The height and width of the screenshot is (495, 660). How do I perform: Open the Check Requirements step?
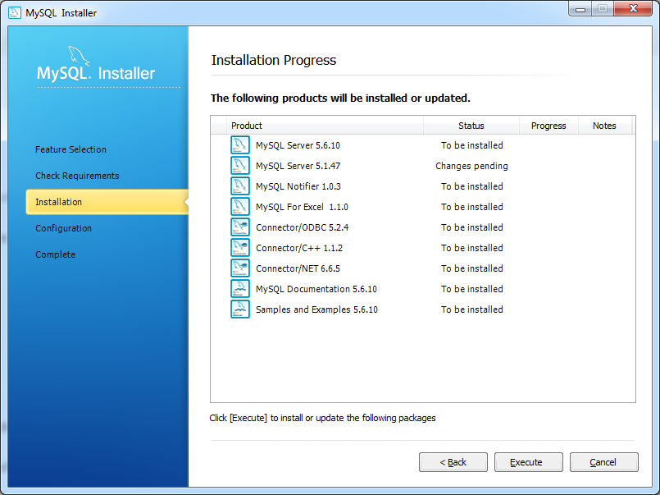77,176
